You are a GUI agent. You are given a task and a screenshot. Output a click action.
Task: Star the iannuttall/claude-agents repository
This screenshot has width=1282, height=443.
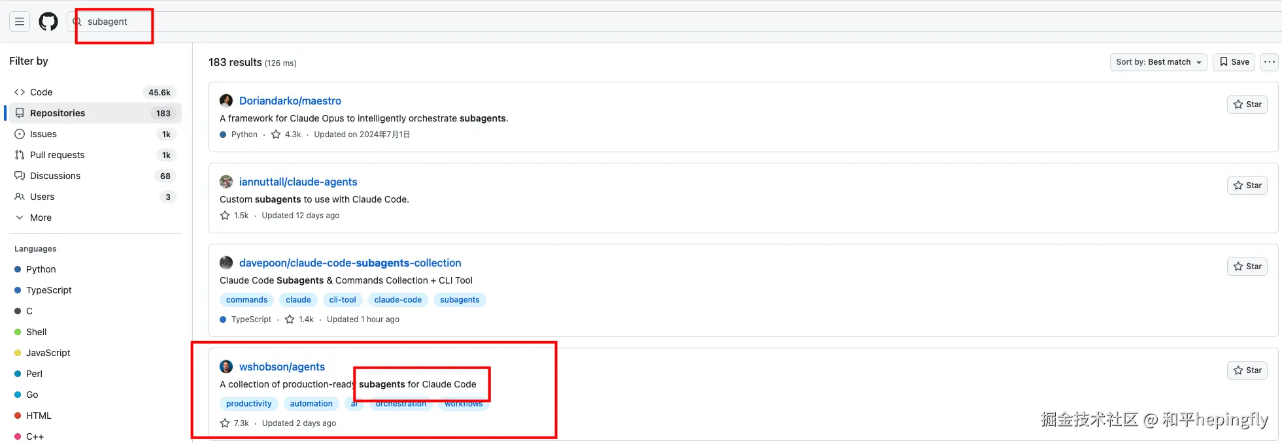click(1247, 186)
